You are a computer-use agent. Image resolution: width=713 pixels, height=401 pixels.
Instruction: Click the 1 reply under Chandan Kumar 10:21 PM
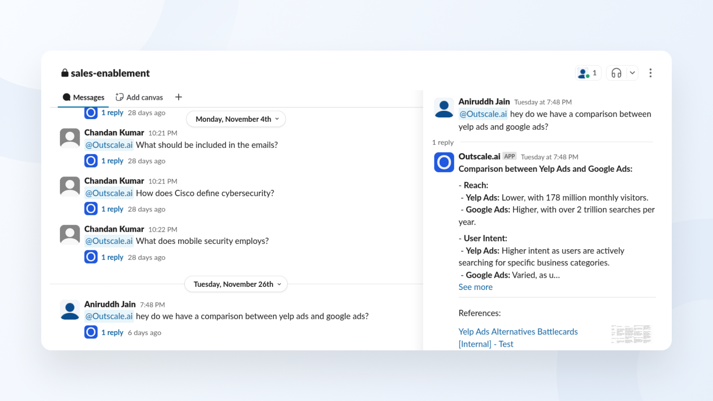(112, 160)
